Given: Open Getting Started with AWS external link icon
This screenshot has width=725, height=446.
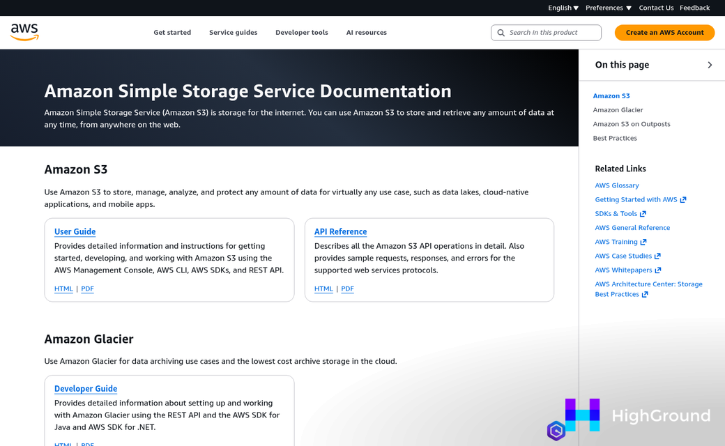Looking at the screenshot, I should click(683, 199).
